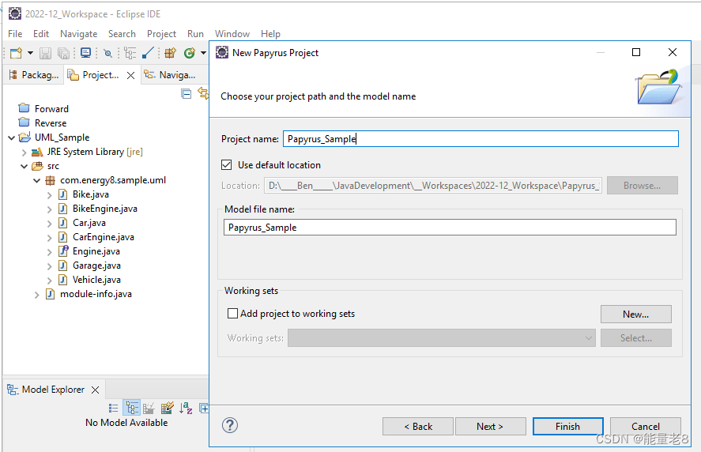This screenshot has height=452, width=701.
Task: Open the Navigate menu
Action: (79, 34)
